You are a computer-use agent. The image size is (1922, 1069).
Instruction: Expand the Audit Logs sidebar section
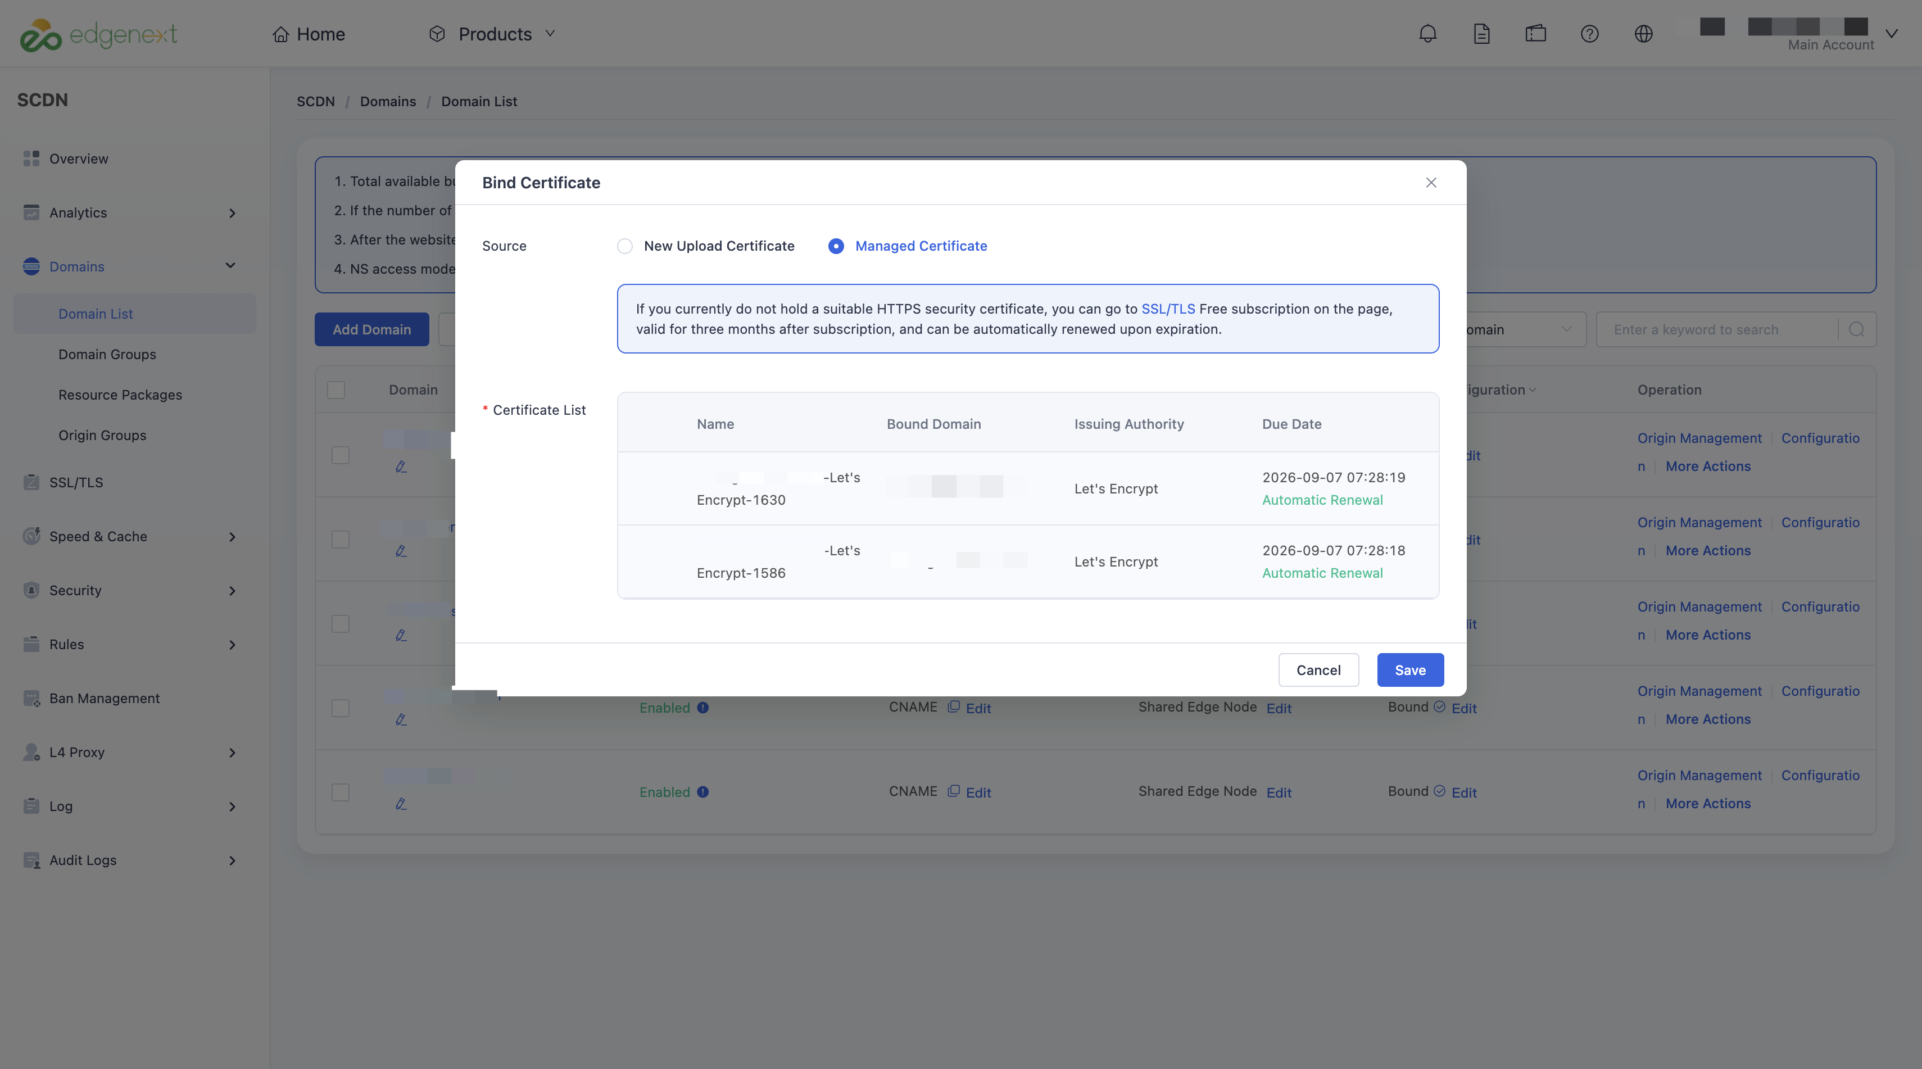point(232,861)
